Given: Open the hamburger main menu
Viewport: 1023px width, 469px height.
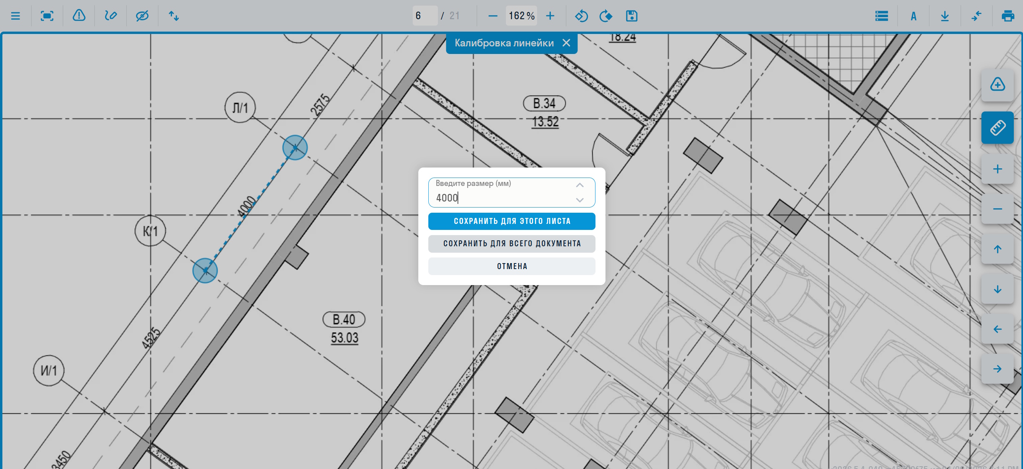Looking at the screenshot, I should (x=16, y=16).
